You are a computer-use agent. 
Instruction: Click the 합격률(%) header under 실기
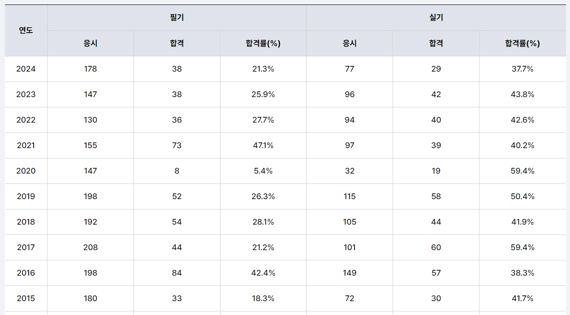pos(522,43)
